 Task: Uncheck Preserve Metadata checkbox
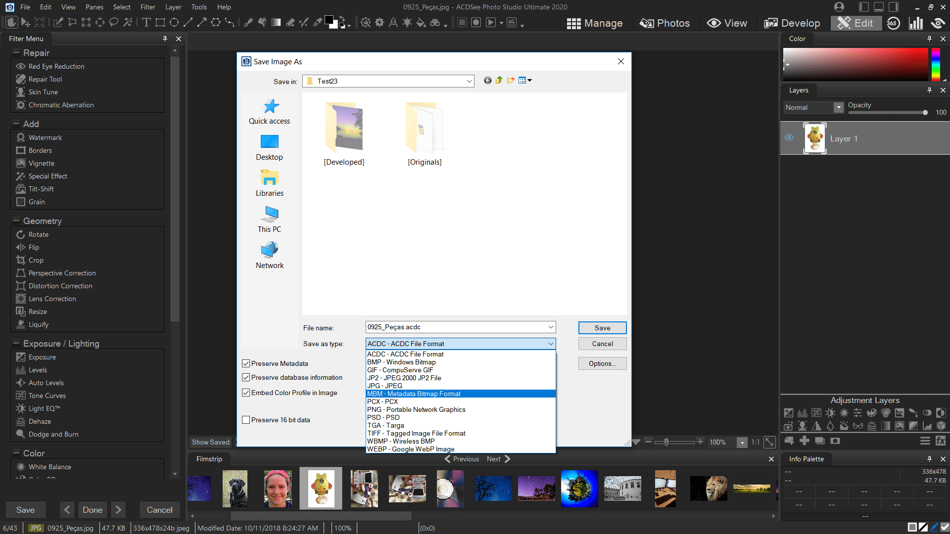pyautogui.click(x=246, y=363)
